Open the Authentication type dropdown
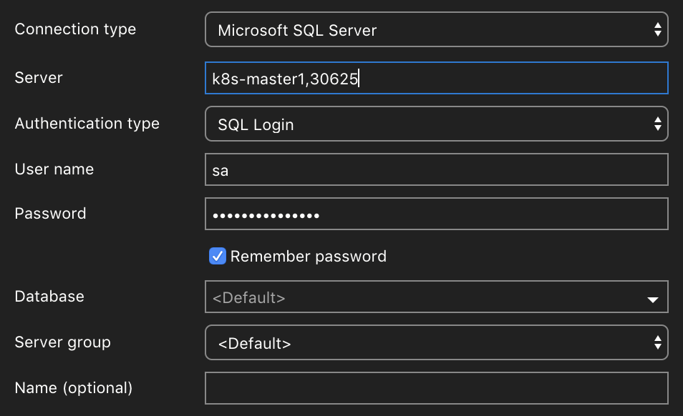 coord(437,124)
